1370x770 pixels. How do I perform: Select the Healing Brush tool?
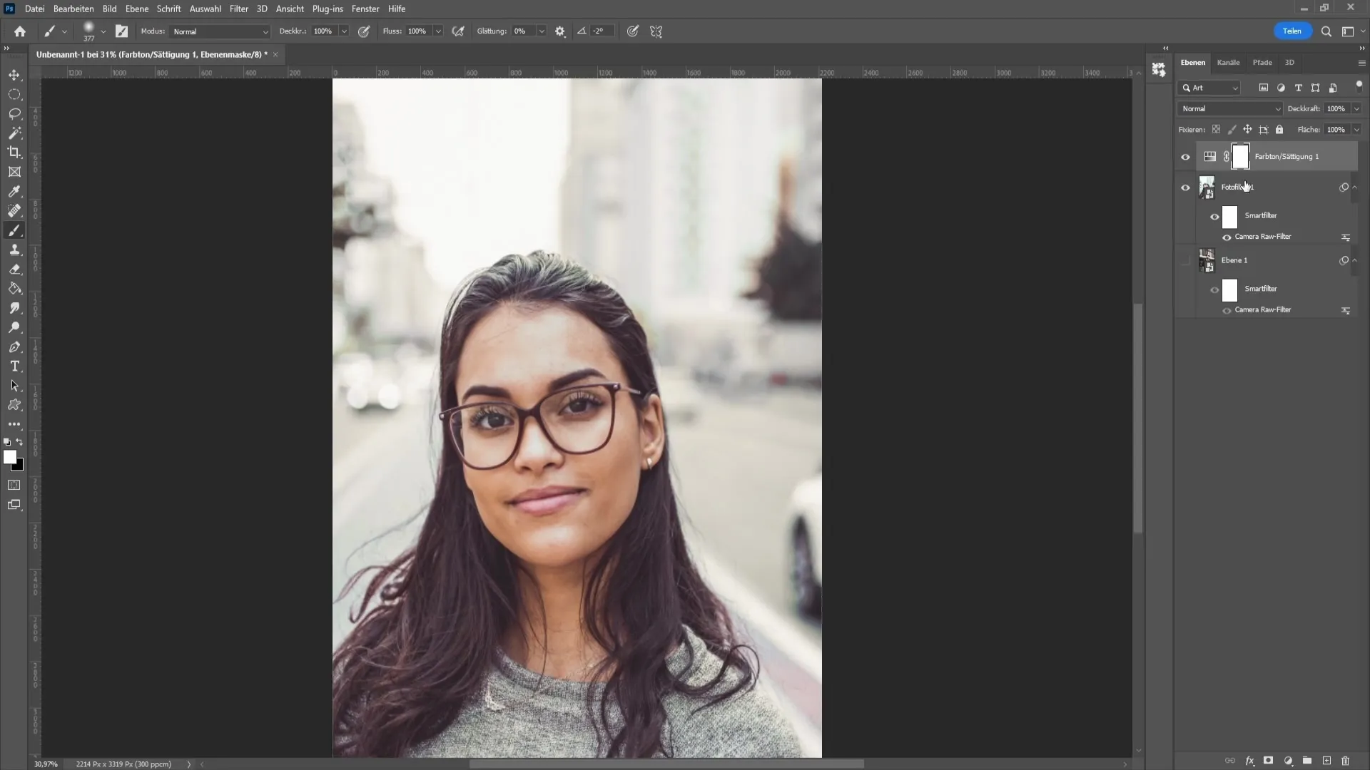(14, 210)
